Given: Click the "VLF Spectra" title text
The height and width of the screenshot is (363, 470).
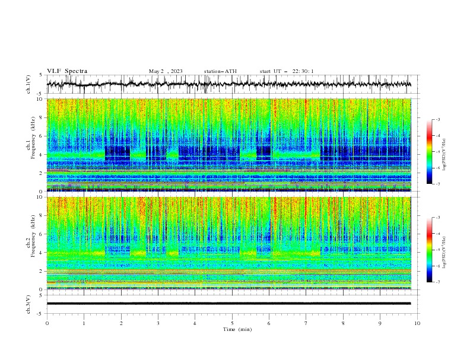Looking at the screenshot, I should (x=67, y=71).
